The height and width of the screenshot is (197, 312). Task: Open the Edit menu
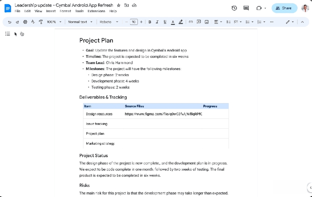point(27,11)
